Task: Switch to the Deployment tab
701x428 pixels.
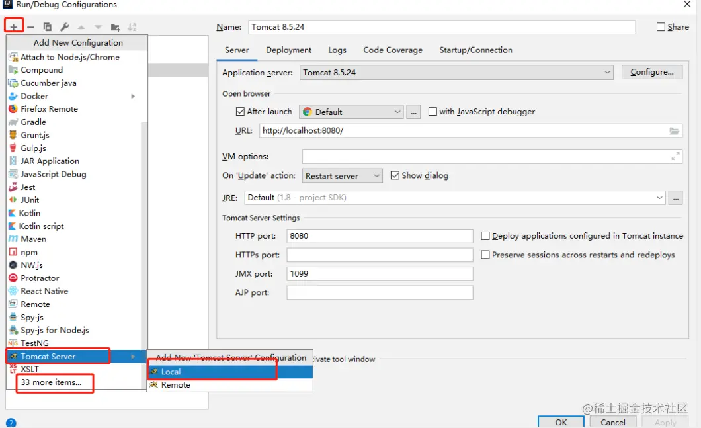Action: [289, 50]
